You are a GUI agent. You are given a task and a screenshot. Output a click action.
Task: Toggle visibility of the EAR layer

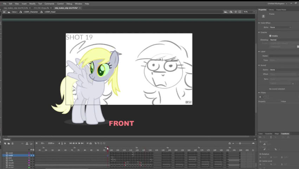click(31, 158)
